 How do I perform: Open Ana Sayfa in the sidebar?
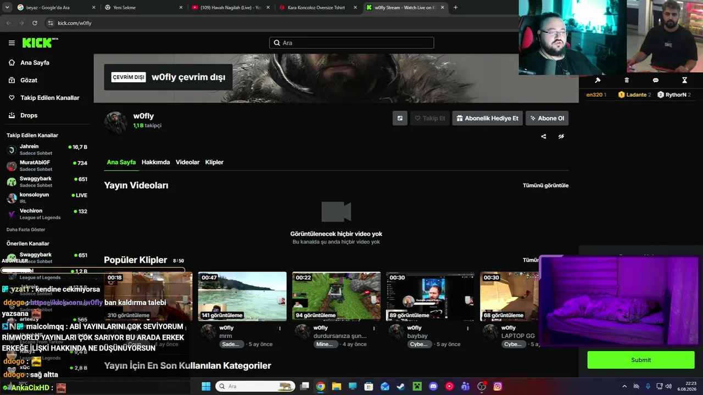click(x=35, y=63)
